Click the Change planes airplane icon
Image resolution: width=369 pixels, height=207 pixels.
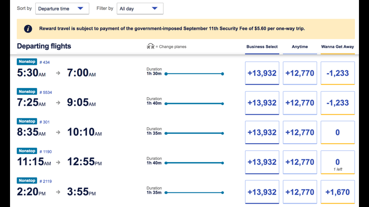pyautogui.click(x=151, y=46)
